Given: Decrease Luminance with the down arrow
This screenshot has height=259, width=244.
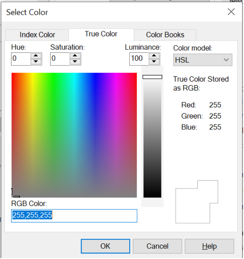Looking at the screenshot, I should click(x=154, y=62).
